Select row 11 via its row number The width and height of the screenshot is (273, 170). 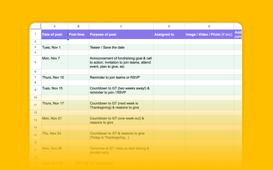tap(35, 105)
